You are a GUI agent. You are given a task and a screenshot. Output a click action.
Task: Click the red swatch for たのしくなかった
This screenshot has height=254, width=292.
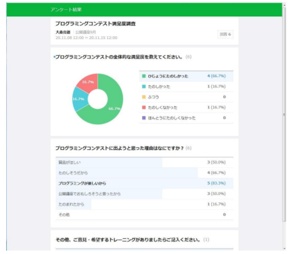tap(144, 107)
